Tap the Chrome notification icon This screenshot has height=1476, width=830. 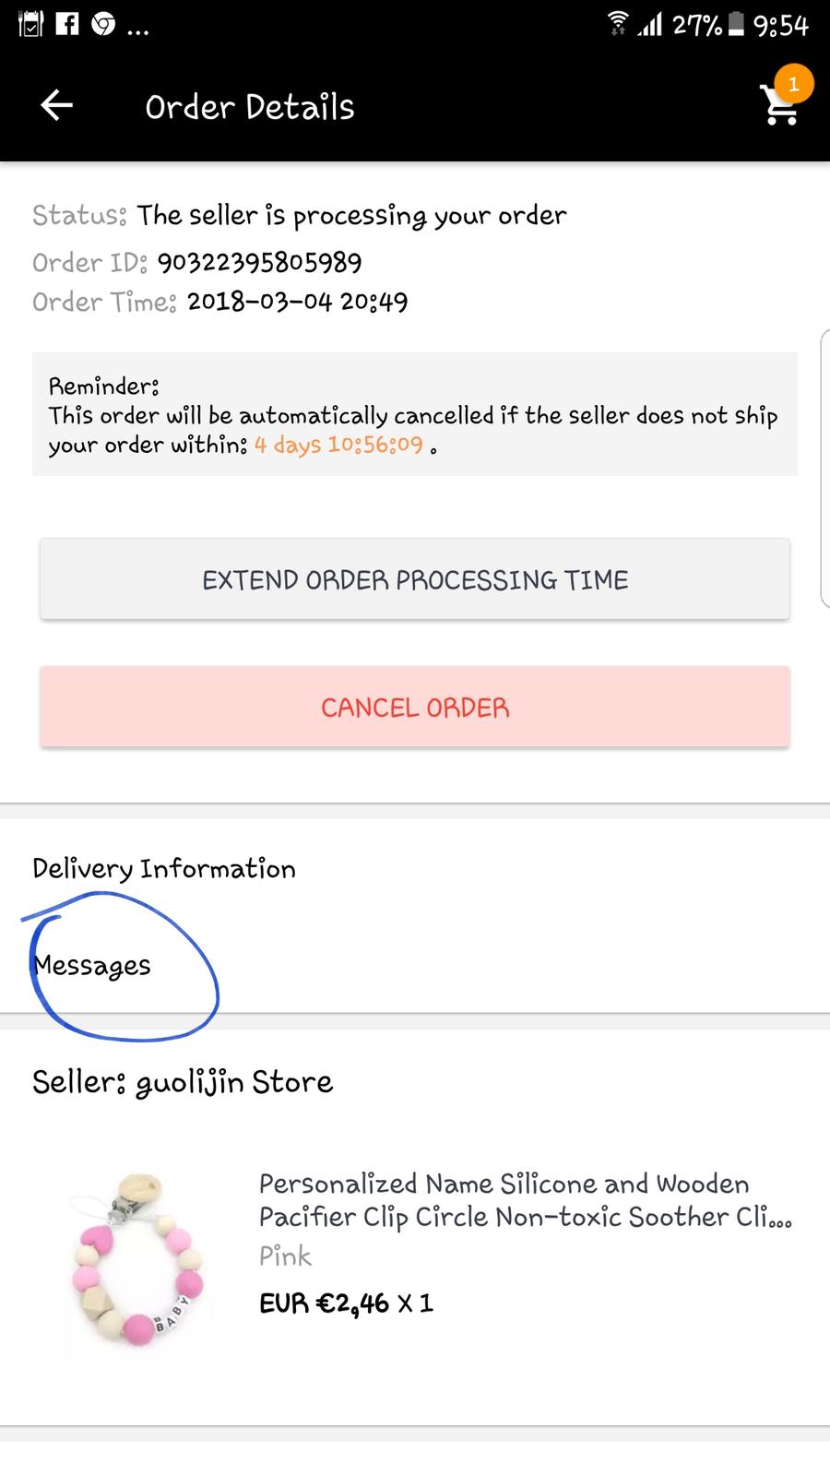(103, 24)
